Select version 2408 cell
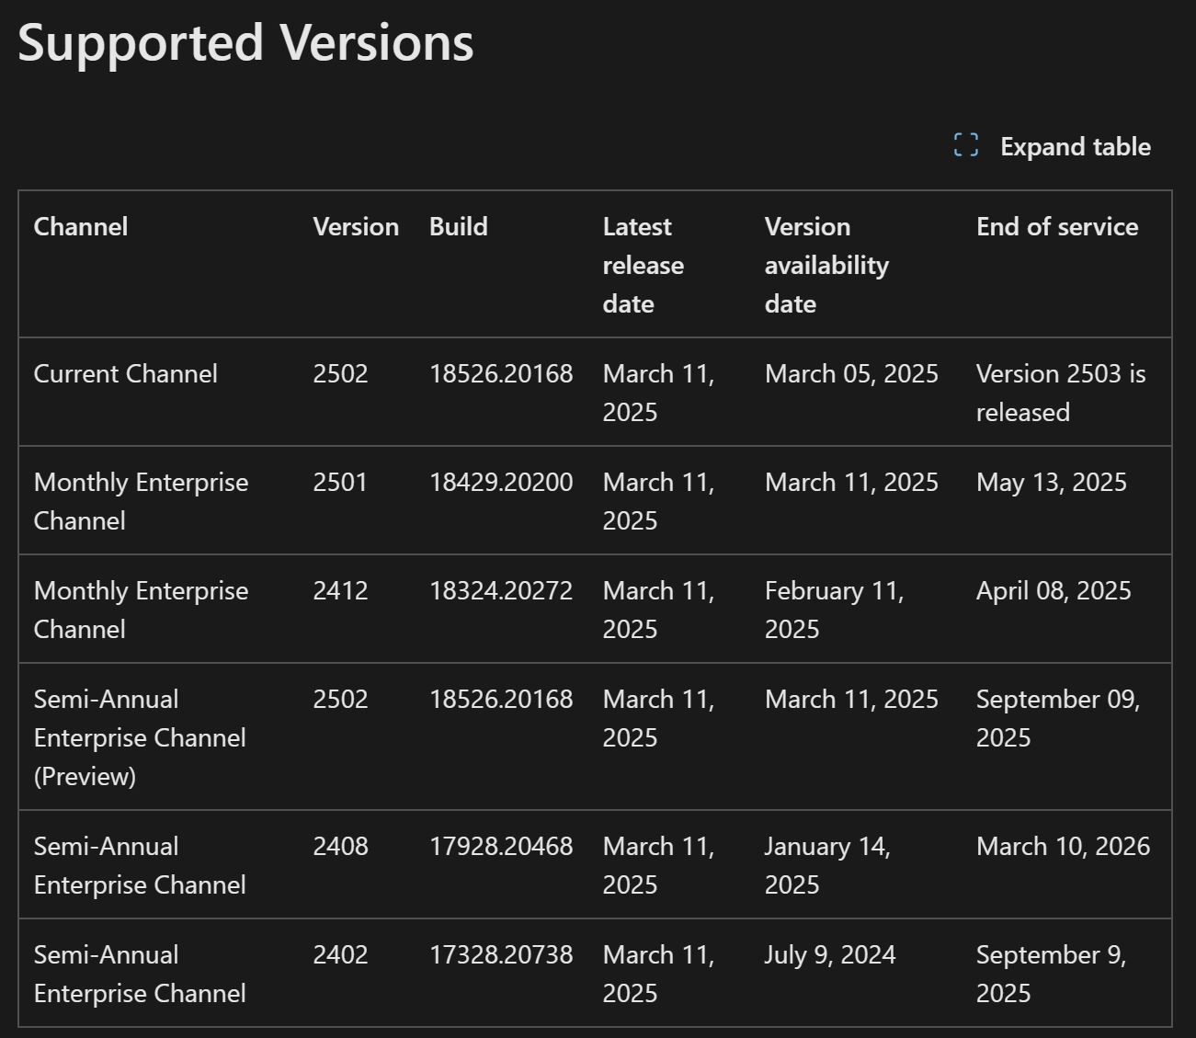Viewport: 1196px width, 1038px height. pyautogui.click(x=340, y=847)
